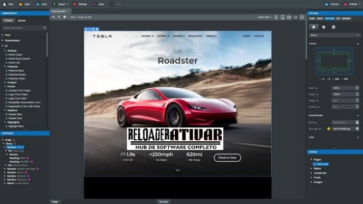
Task: Select the Navbar tab in Options panel
Action: 346,18
